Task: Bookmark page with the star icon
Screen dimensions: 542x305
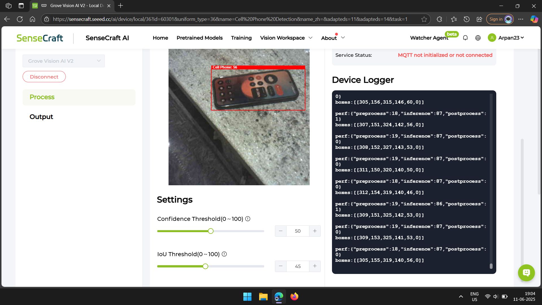Action: [x=424, y=19]
